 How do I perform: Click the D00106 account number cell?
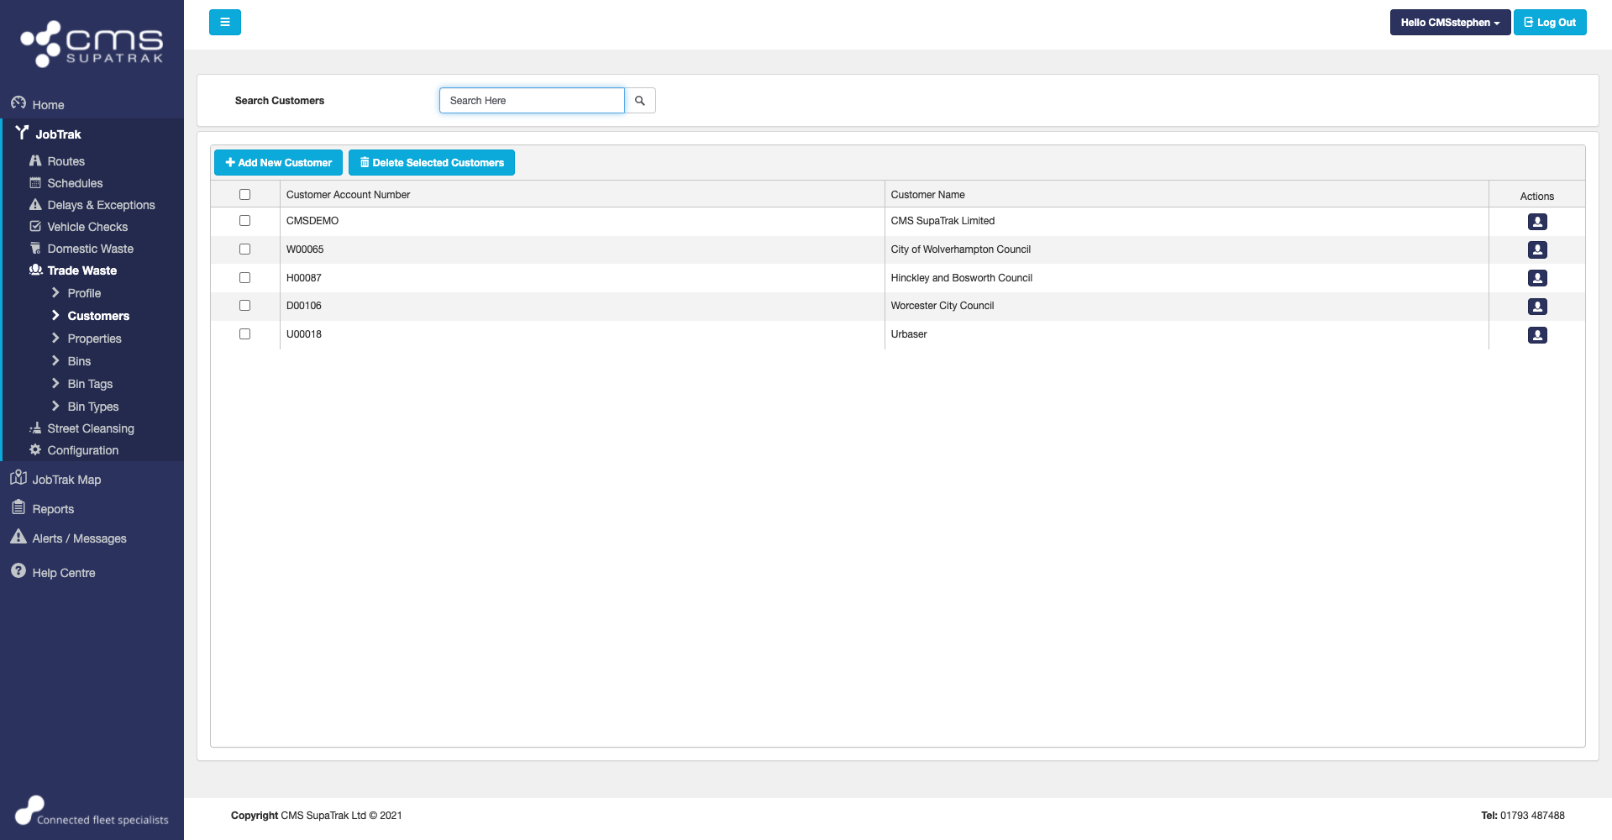[x=582, y=306]
